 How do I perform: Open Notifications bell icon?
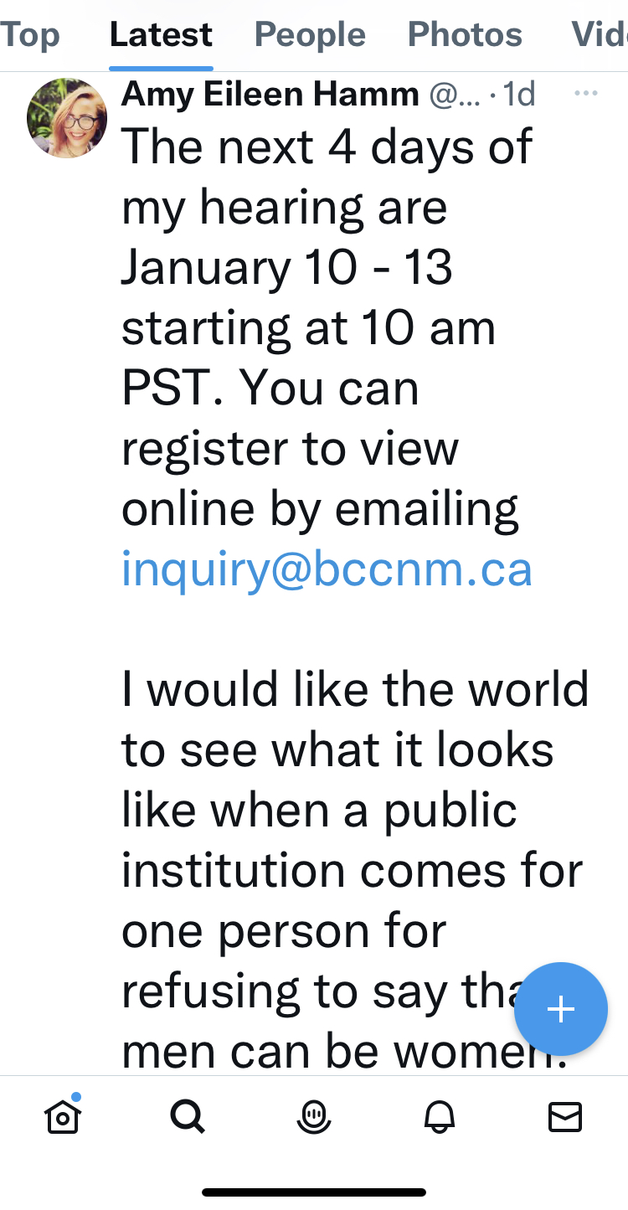(x=440, y=1116)
